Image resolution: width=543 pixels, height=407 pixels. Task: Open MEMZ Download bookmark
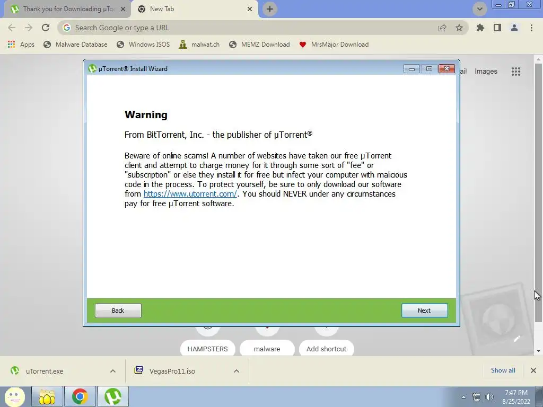(x=259, y=45)
